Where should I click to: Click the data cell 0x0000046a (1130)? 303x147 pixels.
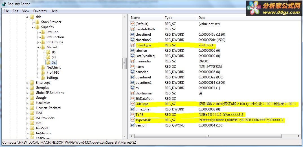[x=212, y=35]
